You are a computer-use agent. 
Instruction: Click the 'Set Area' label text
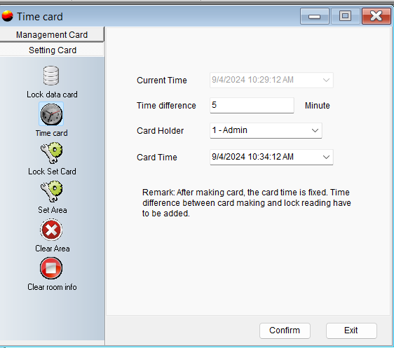pyautogui.click(x=53, y=210)
